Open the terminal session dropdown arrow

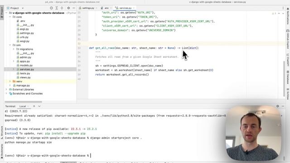pyautogui.click(x=39, y=106)
